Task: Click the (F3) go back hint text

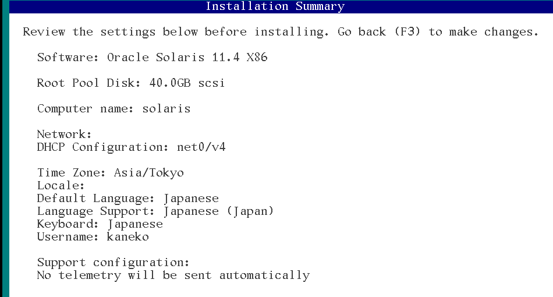Action: click(407, 32)
